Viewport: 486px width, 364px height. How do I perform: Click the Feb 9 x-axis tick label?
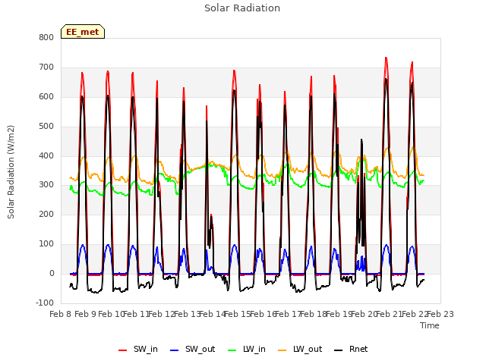tap(86, 314)
